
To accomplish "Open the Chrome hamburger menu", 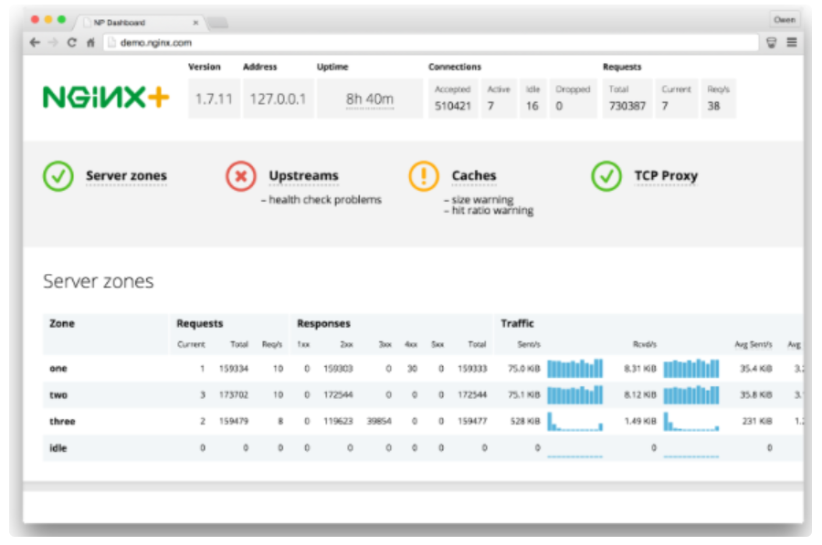I will pos(792,42).
